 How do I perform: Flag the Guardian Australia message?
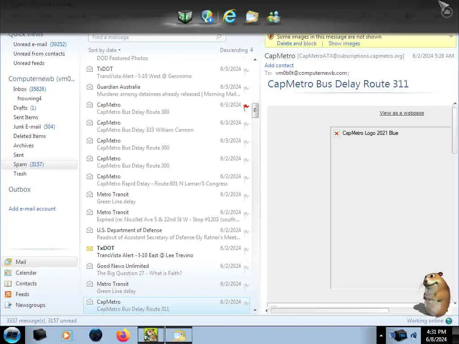pos(246,89)
